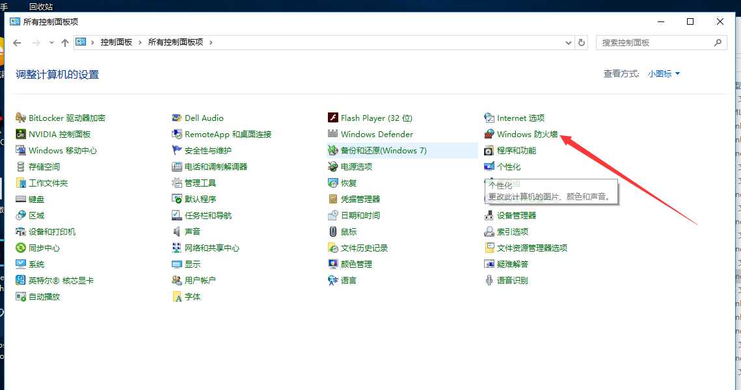Refresh the control panel view

pyautogui.click(x=582, y=42)
